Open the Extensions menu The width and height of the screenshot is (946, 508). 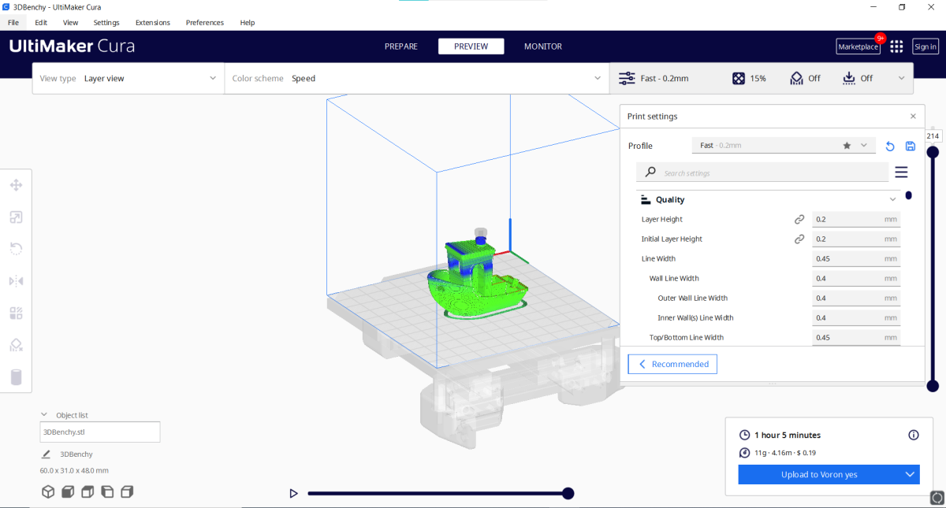[152, 23]
